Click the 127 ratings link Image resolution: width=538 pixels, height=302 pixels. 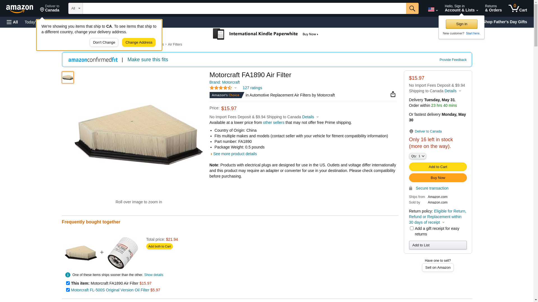point(252,88)
